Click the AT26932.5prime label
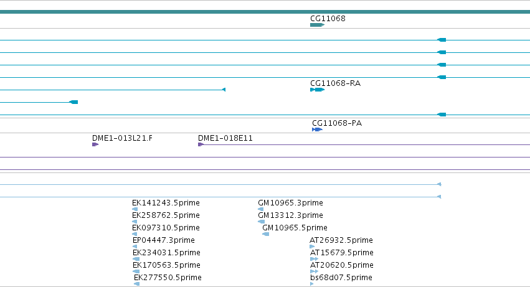Screen dimensions: 530x287 point(341,240)
